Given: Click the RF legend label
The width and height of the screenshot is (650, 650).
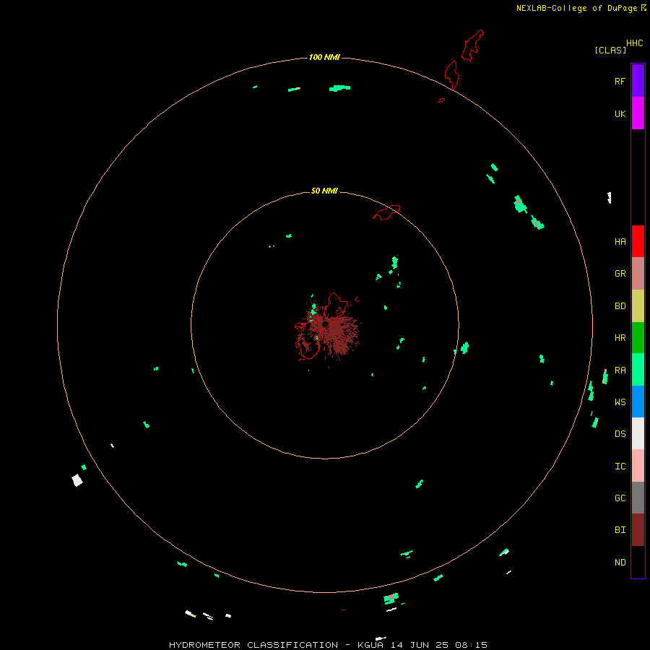Looking at the screenshot, I should 620,82.
